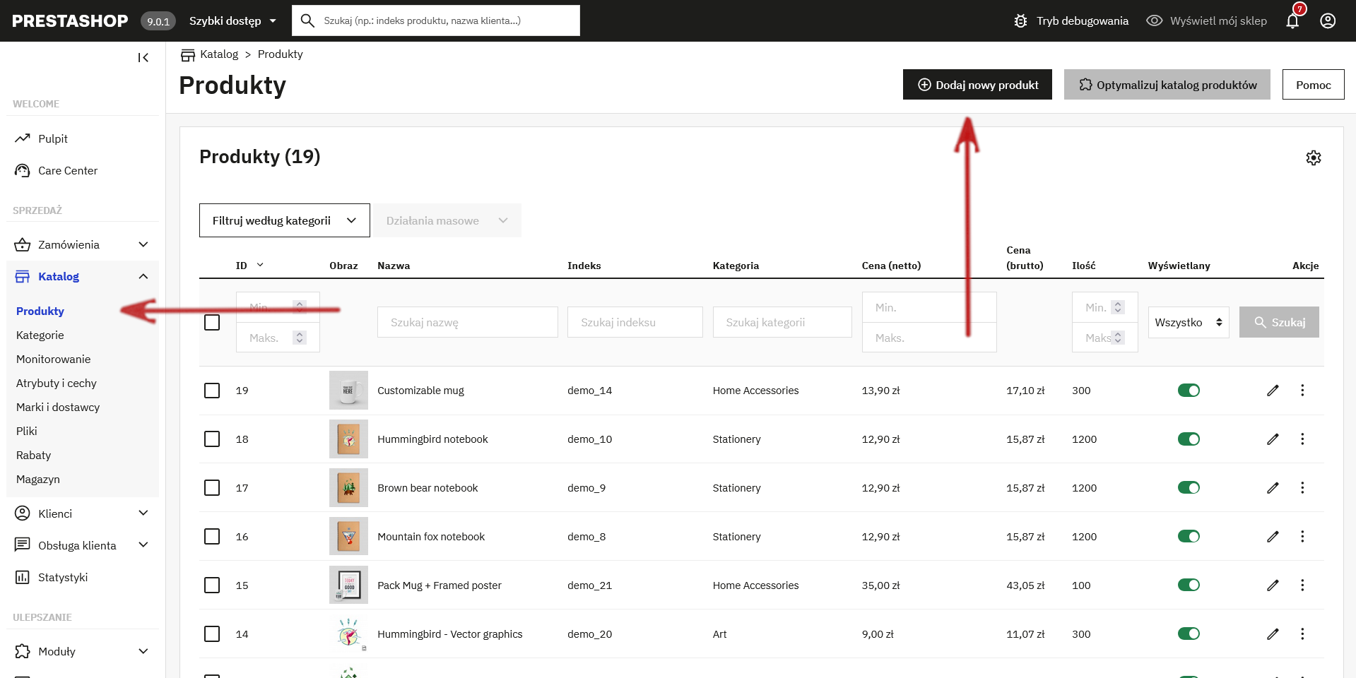This screenshot has width=1356, height=678.
Task: Disable display toggle for Brown bear notebook
Action: coord(1189,488)
